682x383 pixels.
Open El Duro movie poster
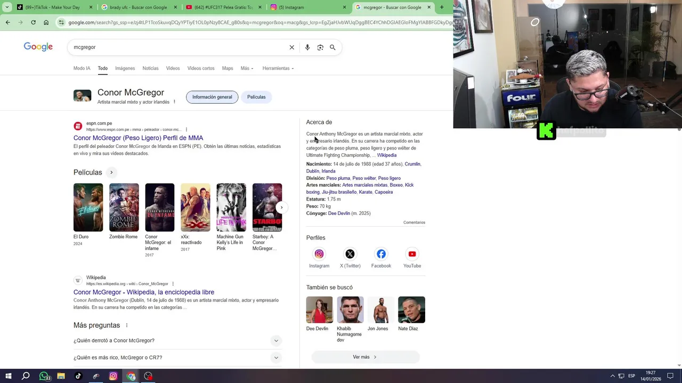88,207
